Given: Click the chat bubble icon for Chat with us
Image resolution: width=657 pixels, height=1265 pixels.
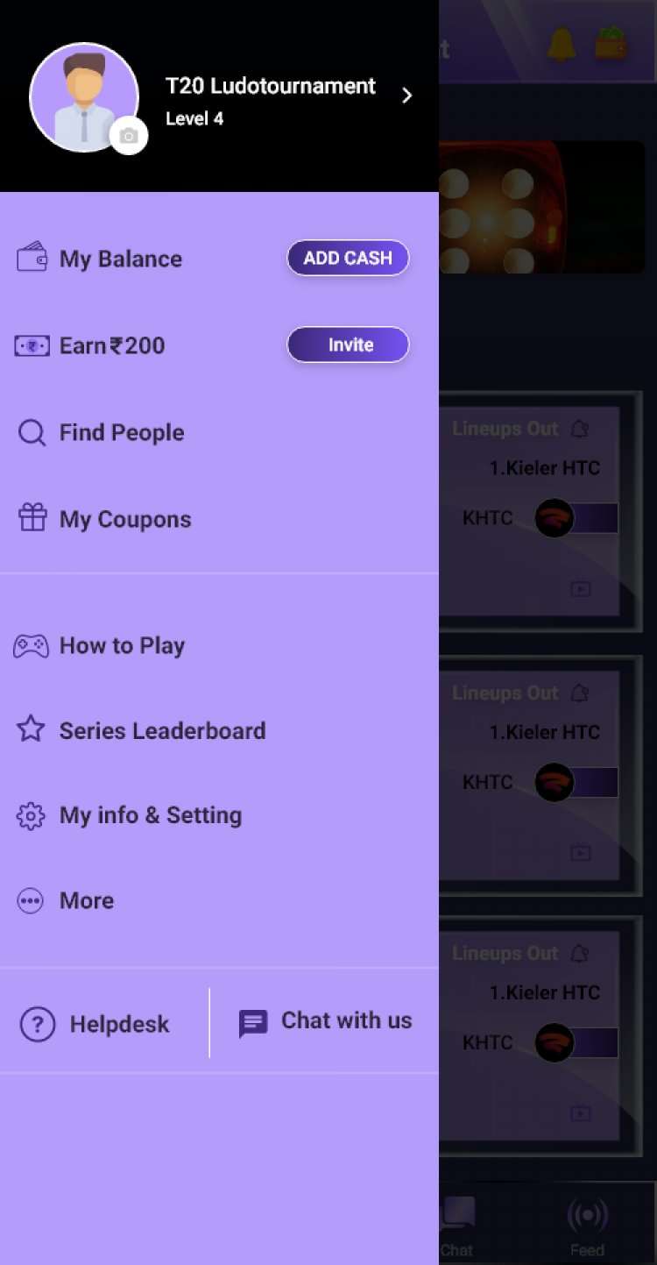Looking at the screenshot, I should (x=253, y=1023).
